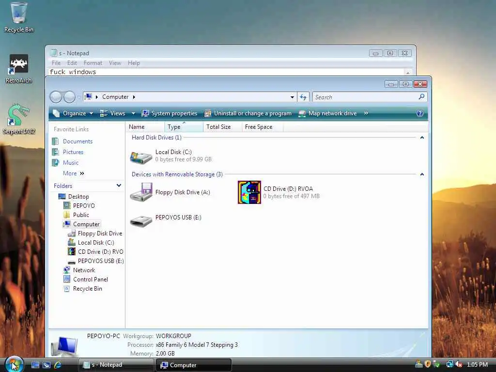Select Public folder in tree

click(81, 215)
